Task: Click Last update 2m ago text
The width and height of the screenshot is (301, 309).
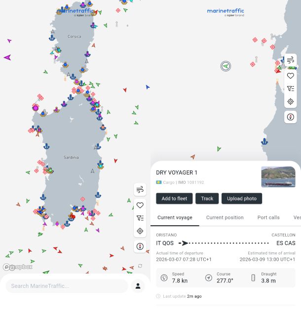Action: pyautogui.click(x=182, y=296)
